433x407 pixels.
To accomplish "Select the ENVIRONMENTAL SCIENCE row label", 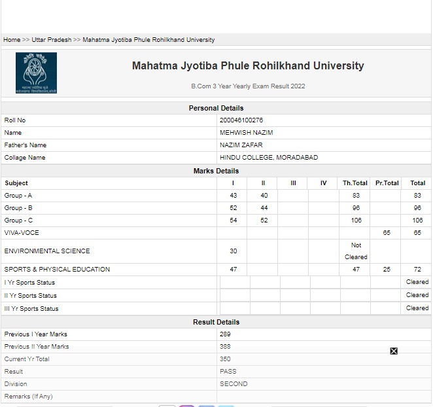I will click(47, 251).
